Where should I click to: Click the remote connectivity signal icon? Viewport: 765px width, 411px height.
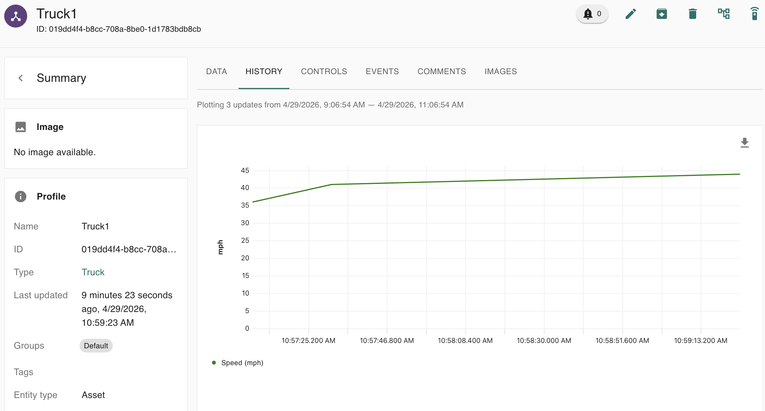(755, 14)
